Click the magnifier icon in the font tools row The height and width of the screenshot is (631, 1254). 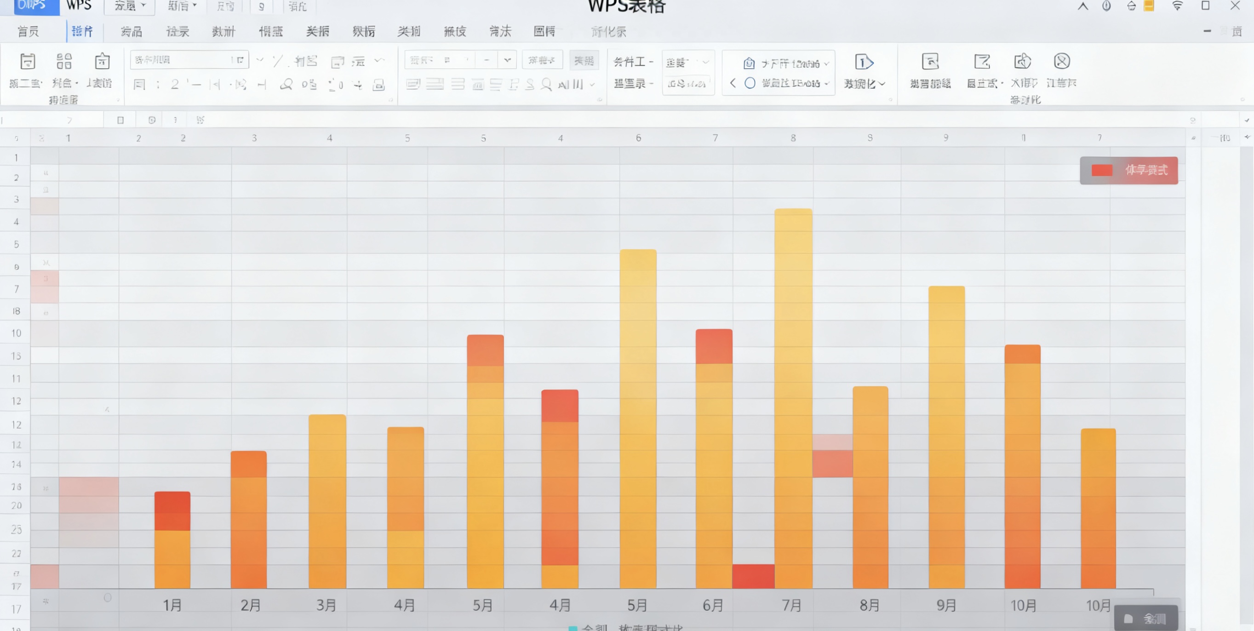[x=286, y=84]
